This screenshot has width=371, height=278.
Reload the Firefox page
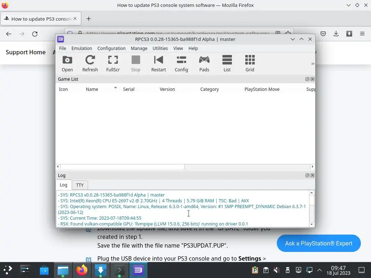tap(35, 34)
